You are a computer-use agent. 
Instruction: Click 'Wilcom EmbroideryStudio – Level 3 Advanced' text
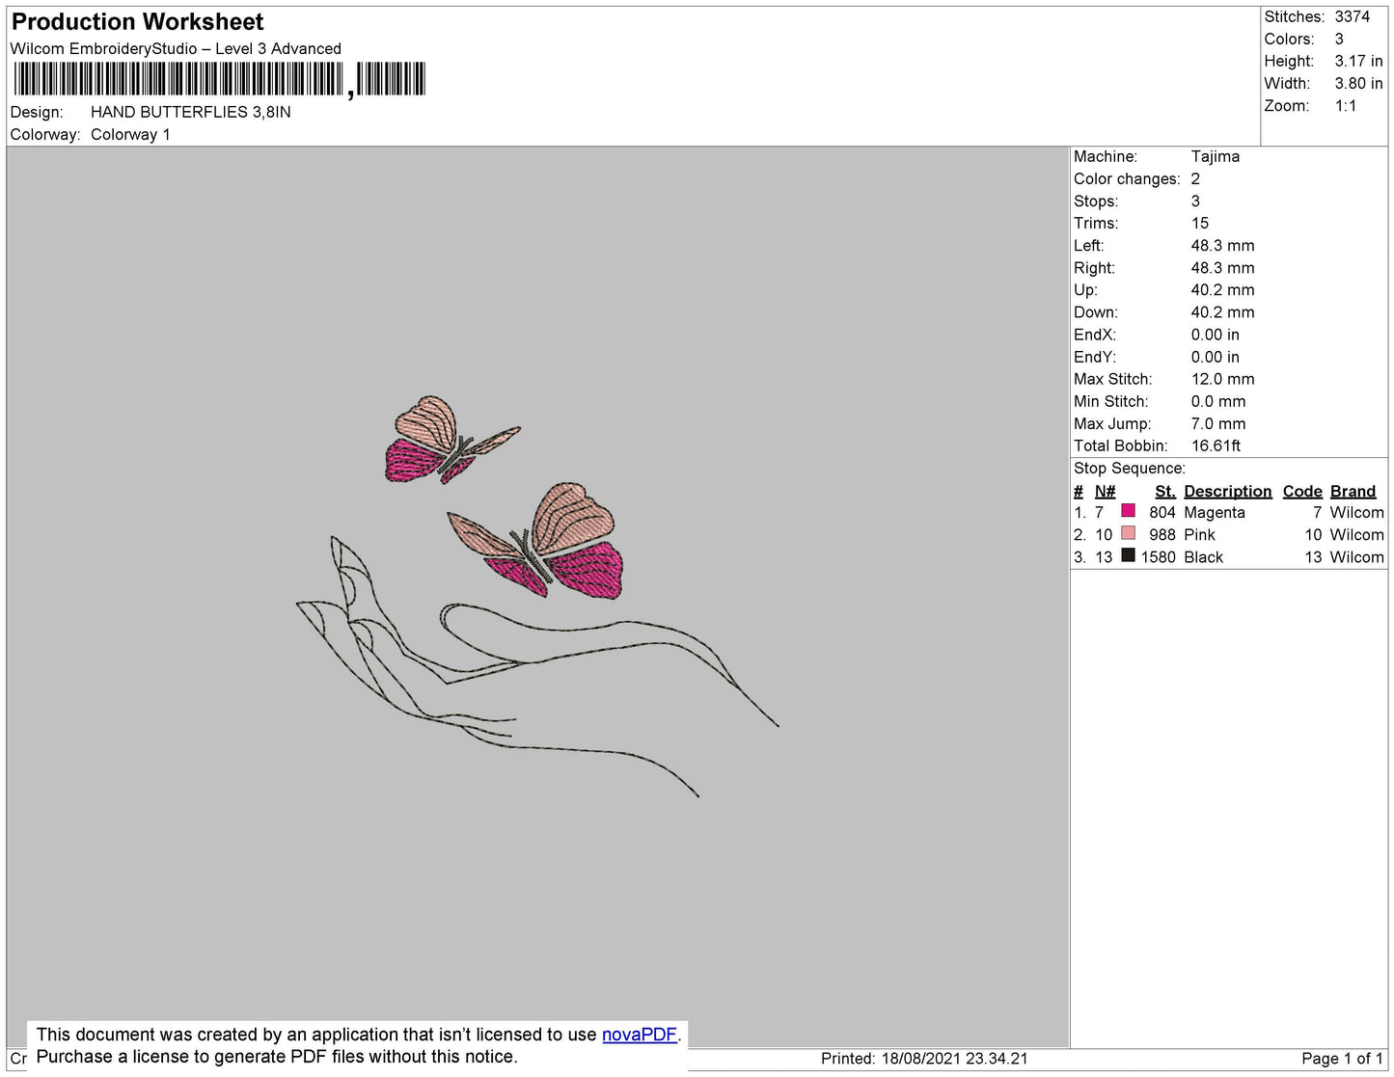(x=176, y=48)
